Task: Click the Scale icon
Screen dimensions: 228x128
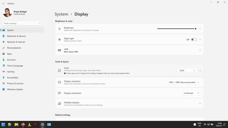Action: (x=60, y=71)
